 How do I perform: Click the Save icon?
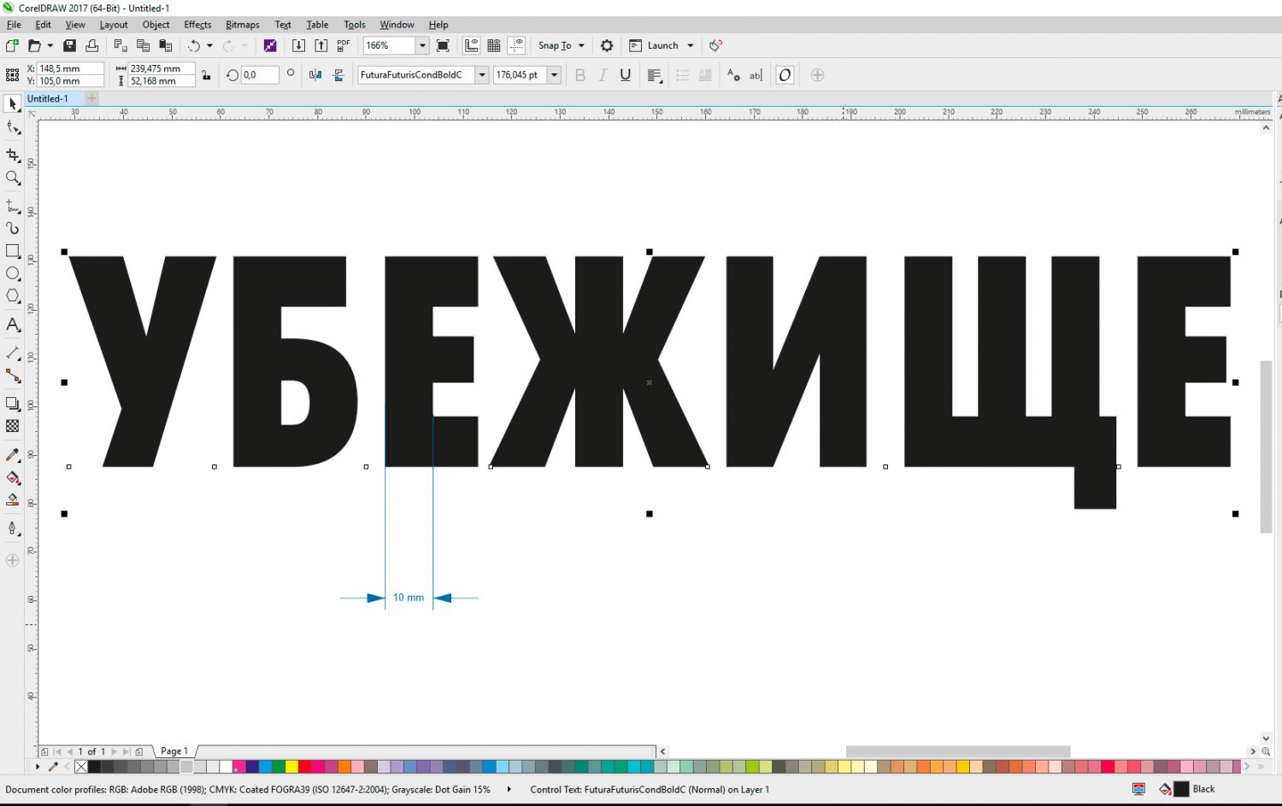click(x=70, y=45)
